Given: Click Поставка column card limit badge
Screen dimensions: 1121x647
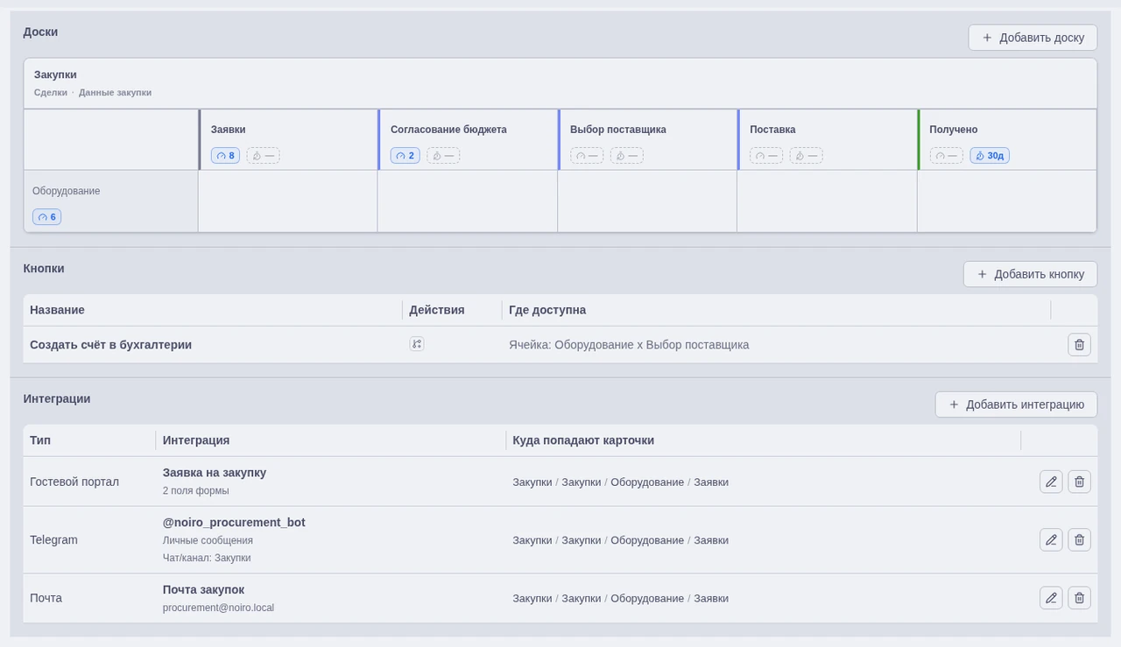Looking at the screenshot, I should tap(766, 156).
